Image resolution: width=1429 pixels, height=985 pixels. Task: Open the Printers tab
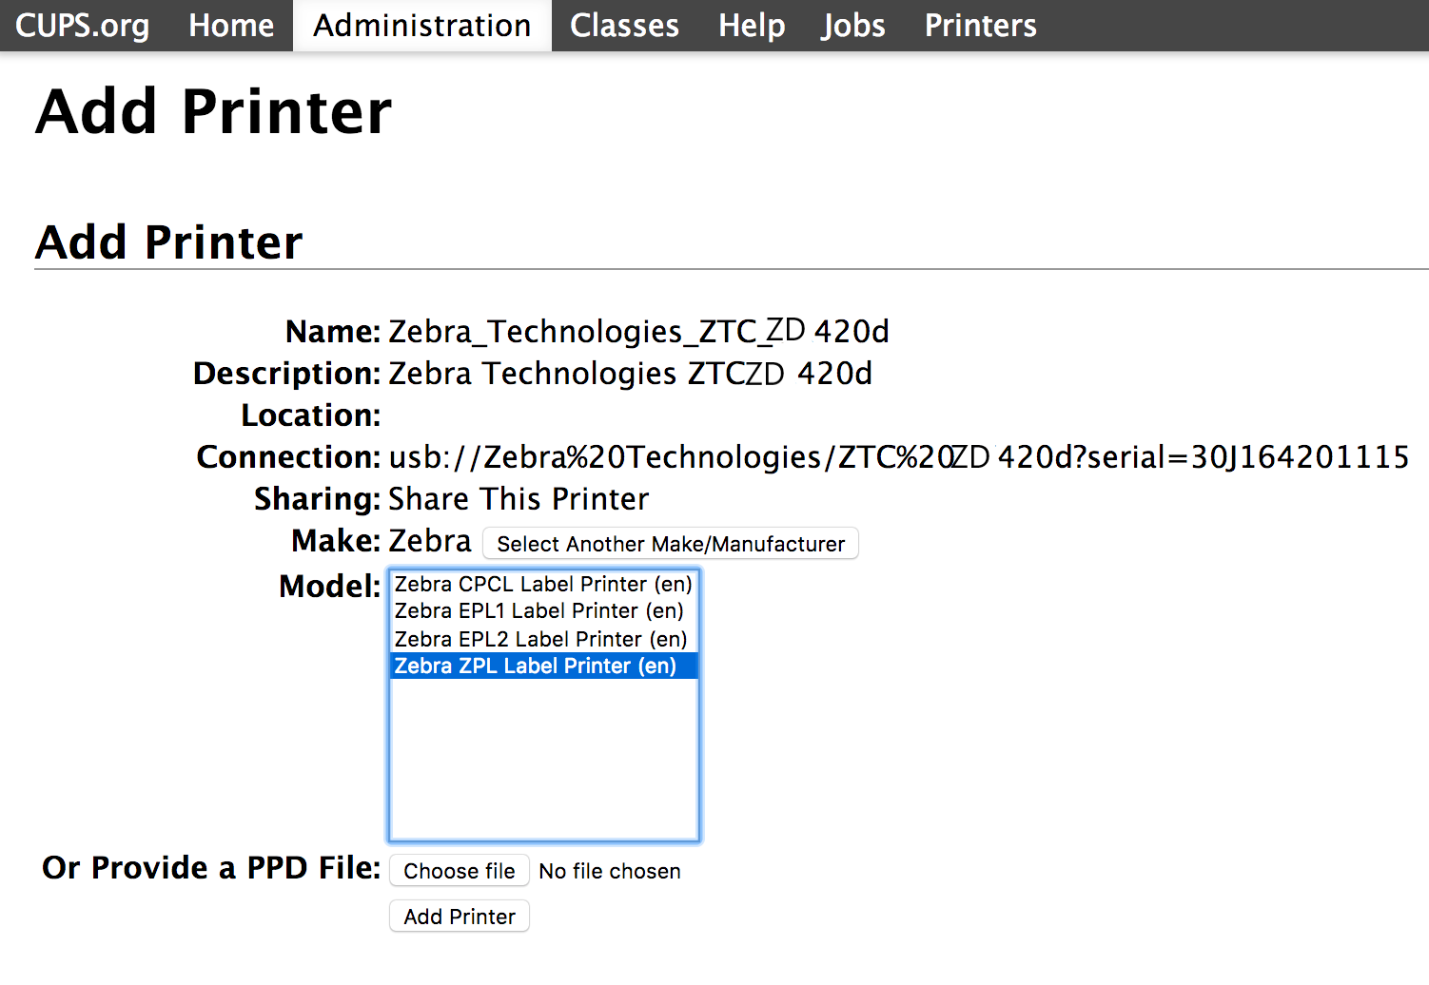981,26
